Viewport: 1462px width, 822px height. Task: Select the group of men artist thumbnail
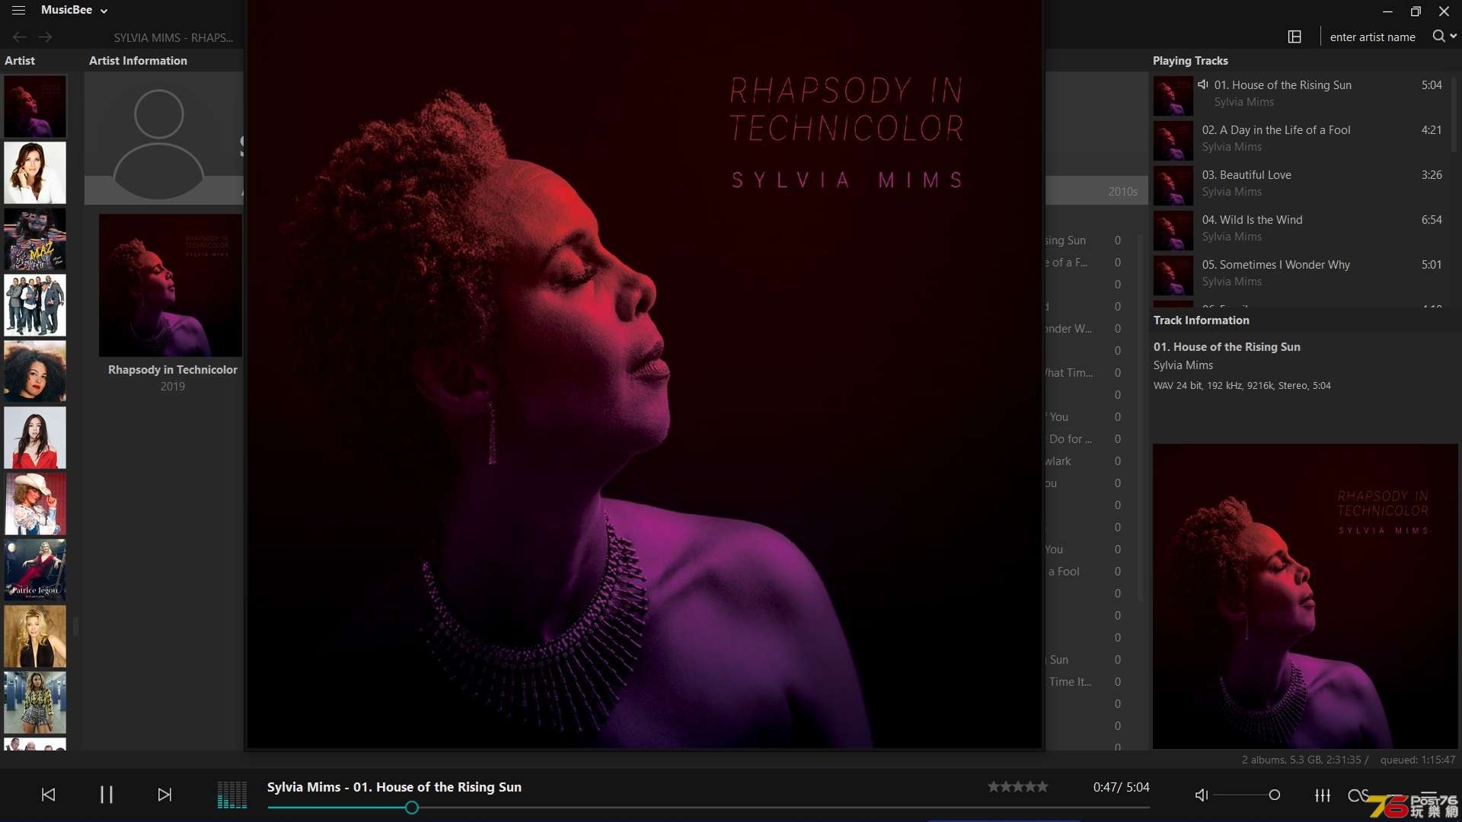click(x=35, y=305)
